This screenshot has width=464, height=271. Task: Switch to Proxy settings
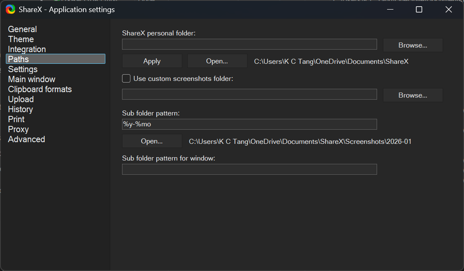tap(18, 129)
